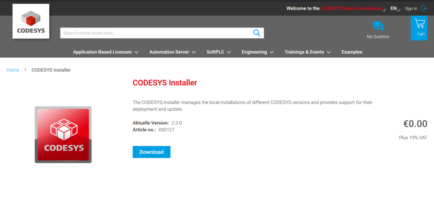
Task: Expand the Engineering menu
Action: point(258,52)
